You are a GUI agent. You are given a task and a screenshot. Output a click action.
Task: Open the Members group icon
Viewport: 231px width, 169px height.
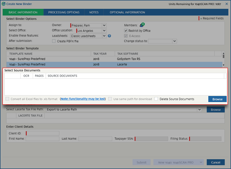tap(142, 25)
